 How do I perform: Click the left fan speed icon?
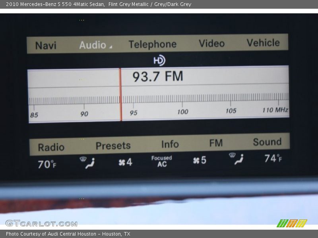click(122, 162)
